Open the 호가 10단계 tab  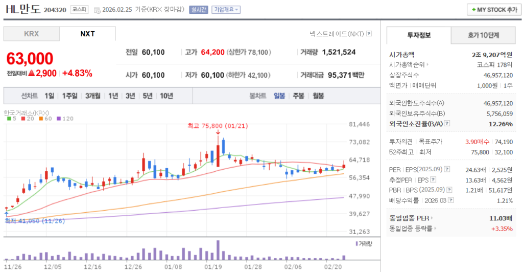tap(483, 35)
